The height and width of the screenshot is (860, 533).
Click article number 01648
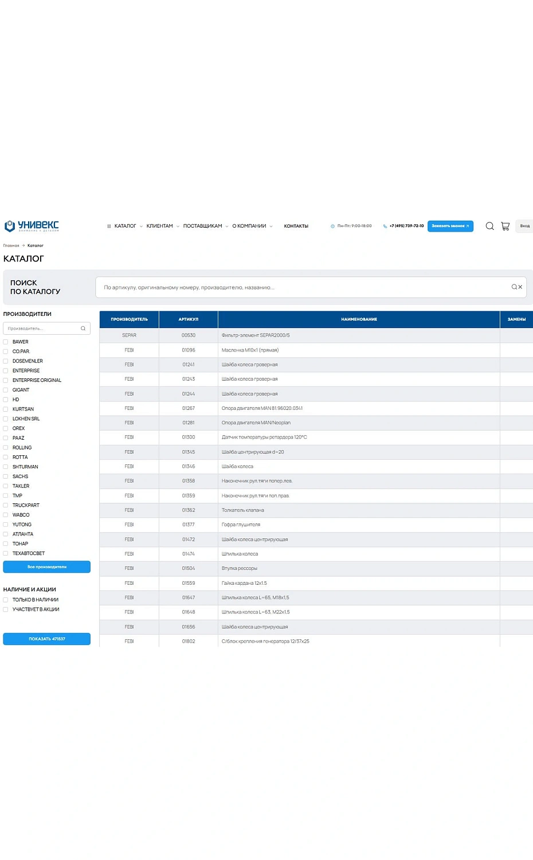coord(189,612)
